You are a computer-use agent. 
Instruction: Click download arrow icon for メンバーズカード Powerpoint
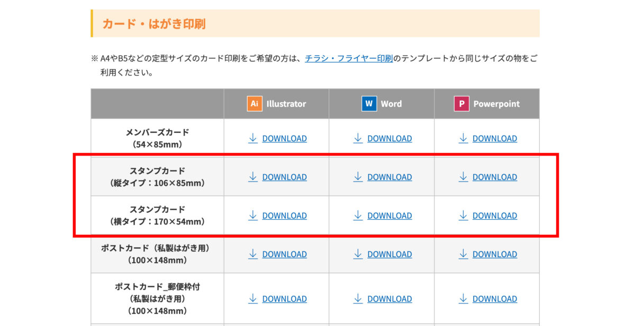464,138
